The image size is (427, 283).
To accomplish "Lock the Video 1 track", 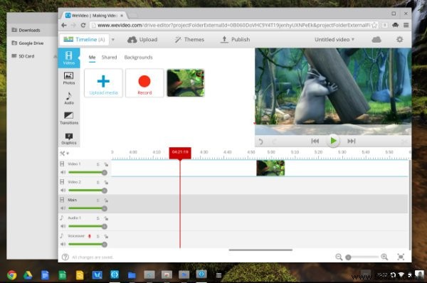I will tap(106, 164).
